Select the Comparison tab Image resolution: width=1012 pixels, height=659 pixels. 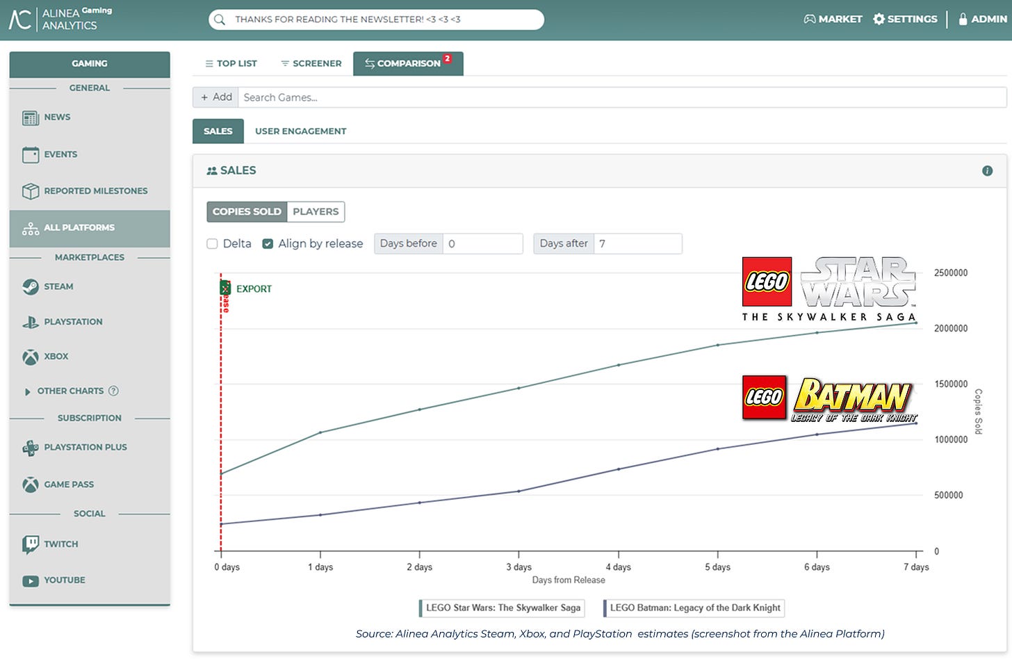(408, 63)
